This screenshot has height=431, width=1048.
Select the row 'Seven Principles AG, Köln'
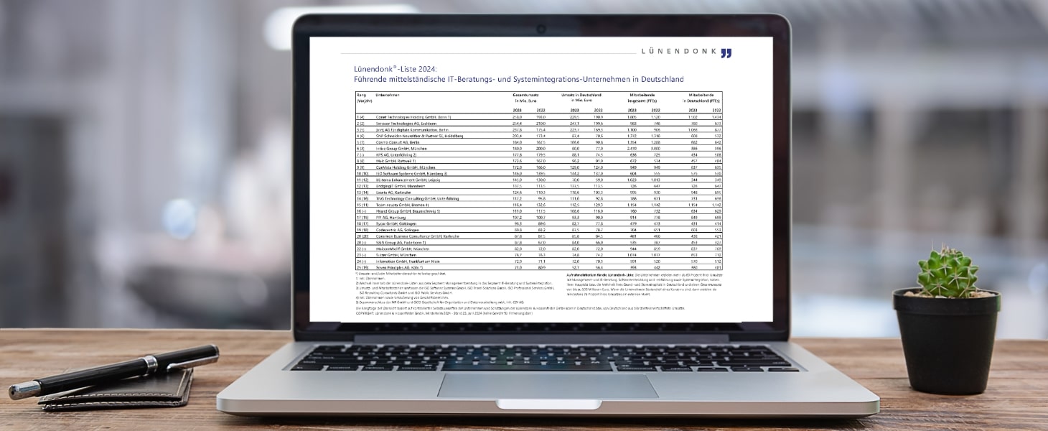pos(538,269)
